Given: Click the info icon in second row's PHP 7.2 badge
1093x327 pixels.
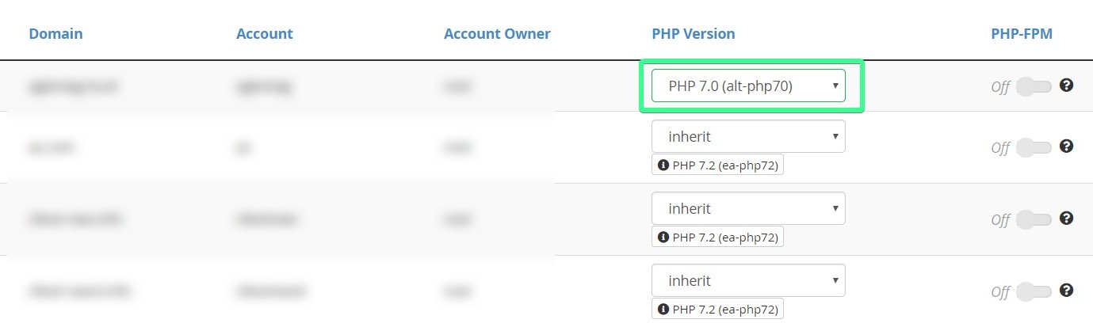Looking at the screenshot, I should (x=663, y=165).
